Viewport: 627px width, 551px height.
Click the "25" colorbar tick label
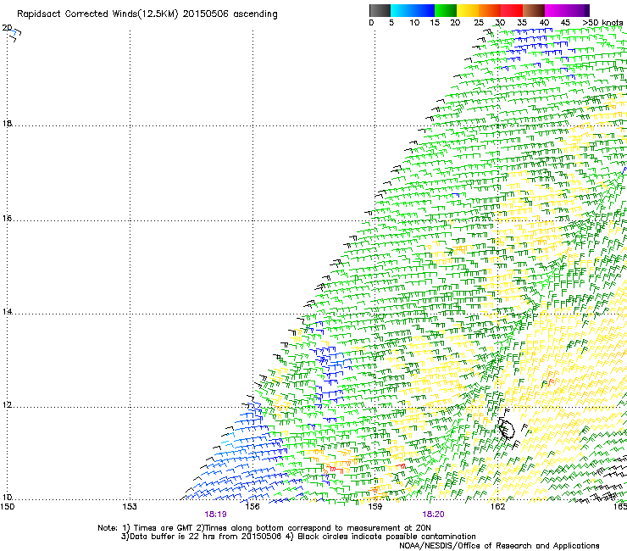(x=479, y=23)
